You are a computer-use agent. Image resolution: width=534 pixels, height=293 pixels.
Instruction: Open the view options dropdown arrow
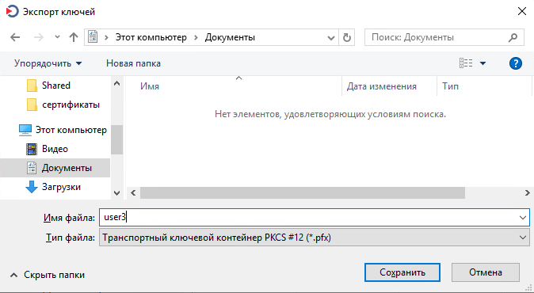[483, 63]
